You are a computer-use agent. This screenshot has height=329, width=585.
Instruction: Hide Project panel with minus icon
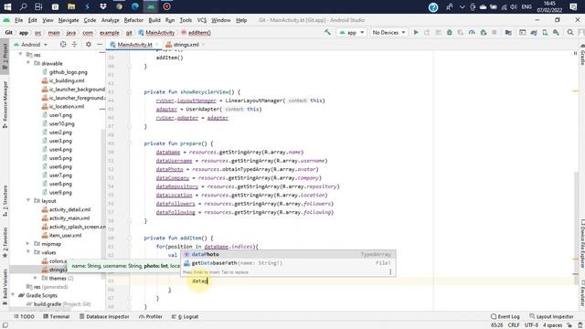coord(100,45)
